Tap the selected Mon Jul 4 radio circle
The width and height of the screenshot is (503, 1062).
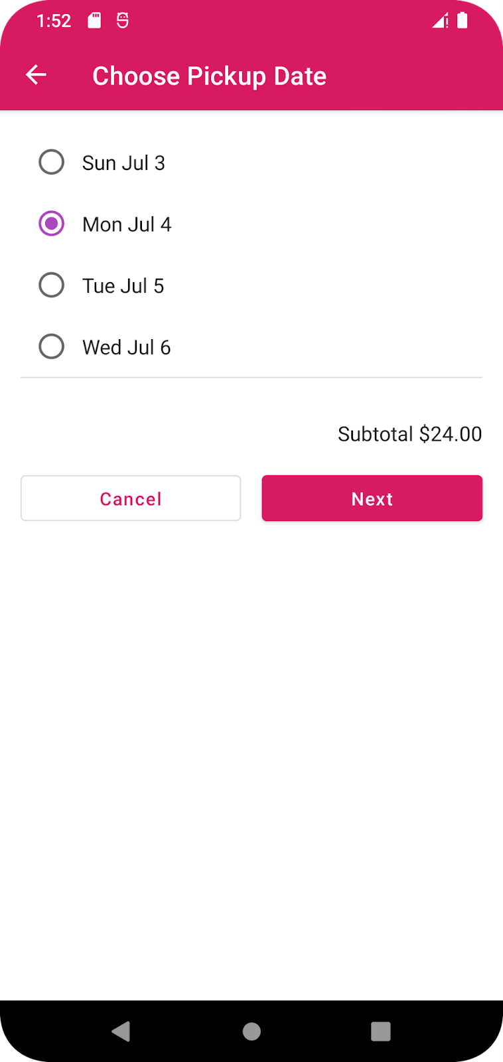52,224
